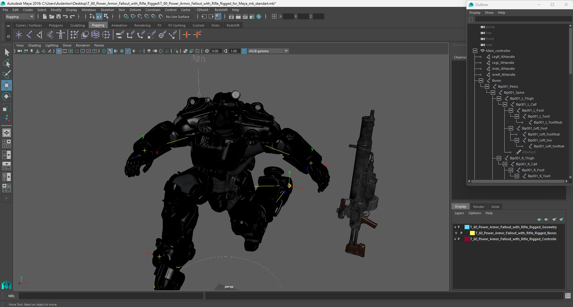Collapse the Bones group in Outliner
This screenshot has width=573, height=307.
pyautogui.click(x=481, y=81)
